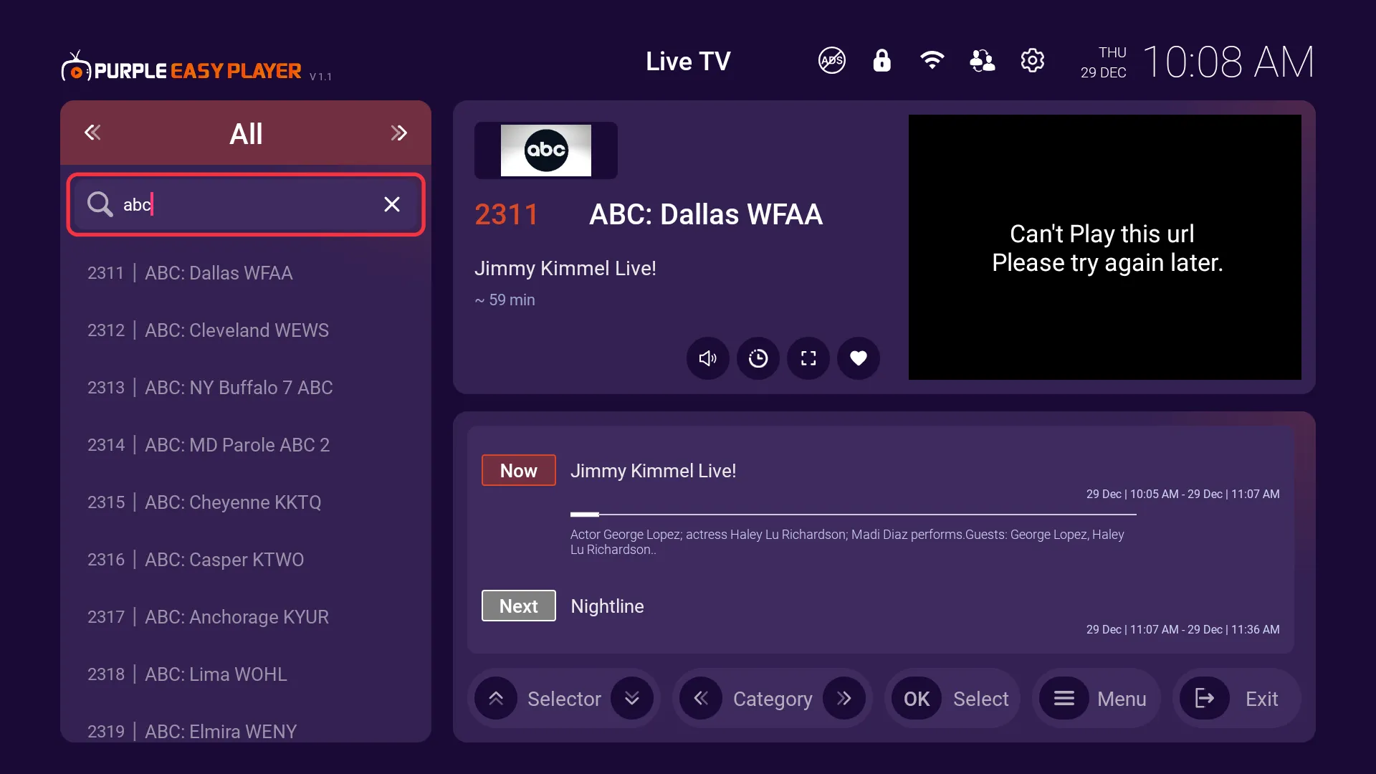Open the Nightline upcoming program entry
Image resolution: width=1376 pixels, height=774 pixels.
pyautogui.click(x=607, y=606)
